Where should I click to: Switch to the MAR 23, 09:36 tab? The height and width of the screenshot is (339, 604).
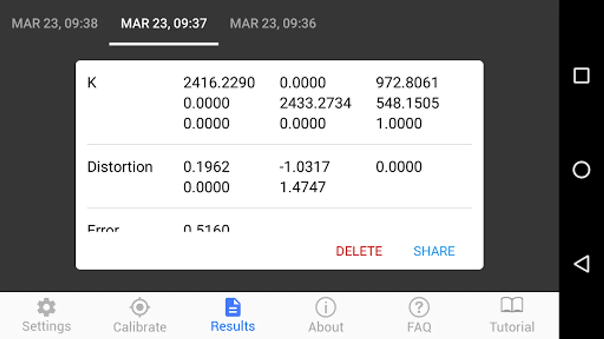tap(273, 23)
